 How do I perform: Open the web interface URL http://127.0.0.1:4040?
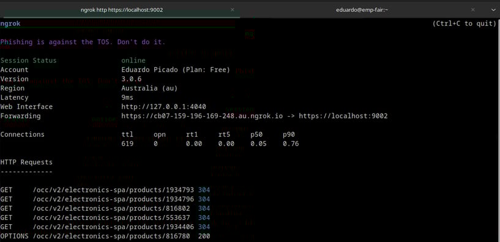(163, 107)
